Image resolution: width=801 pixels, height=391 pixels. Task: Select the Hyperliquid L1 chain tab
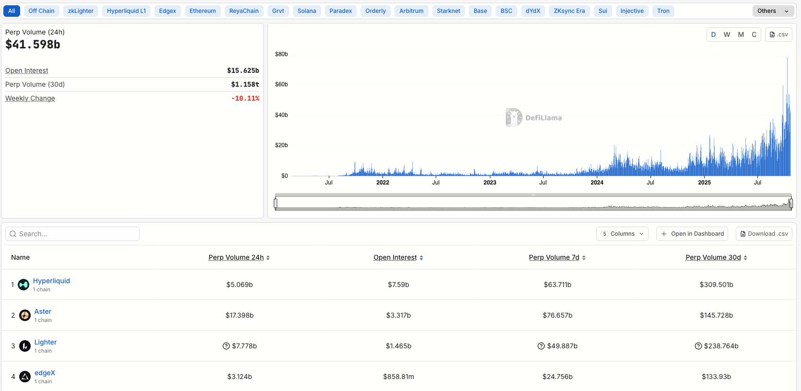pos(127,11)
